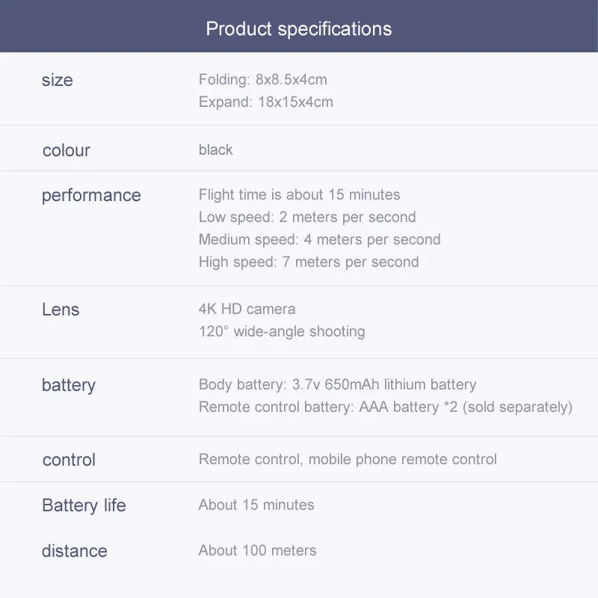Select the performance row label
The width and height of the screenshot is (598, 598).
pyautogui.click(x=91, y=195)
